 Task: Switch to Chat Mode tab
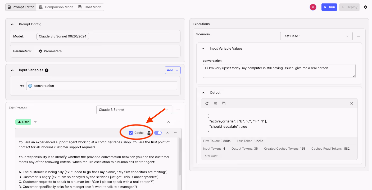pyautogui.click(x=90, y=7)
